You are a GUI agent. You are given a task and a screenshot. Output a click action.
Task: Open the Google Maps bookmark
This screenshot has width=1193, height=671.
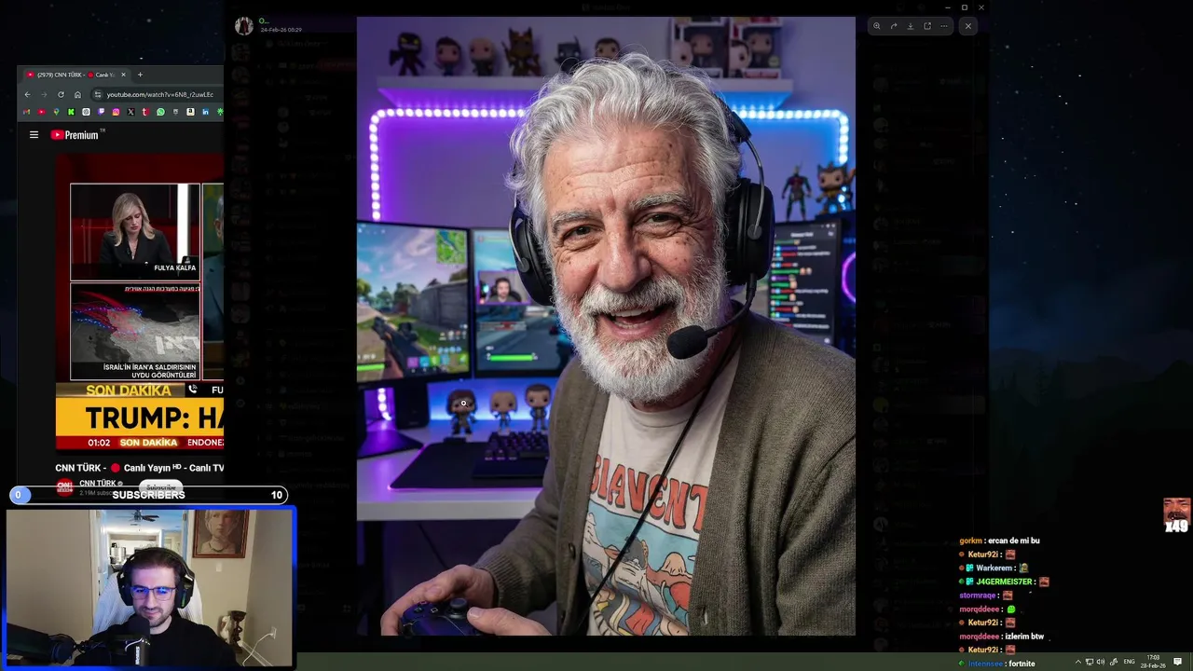[x=56, y=112]
